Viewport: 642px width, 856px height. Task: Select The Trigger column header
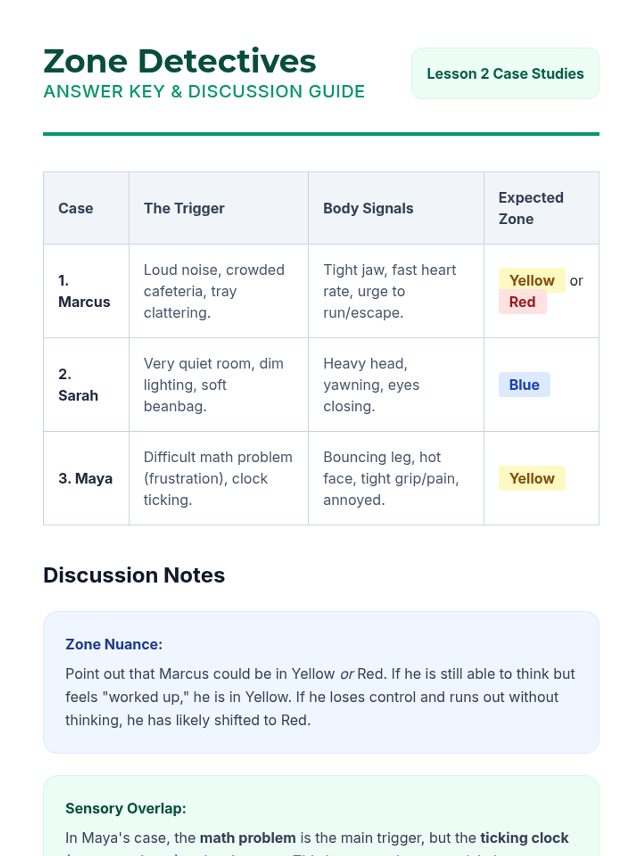(x=184, y=208)
